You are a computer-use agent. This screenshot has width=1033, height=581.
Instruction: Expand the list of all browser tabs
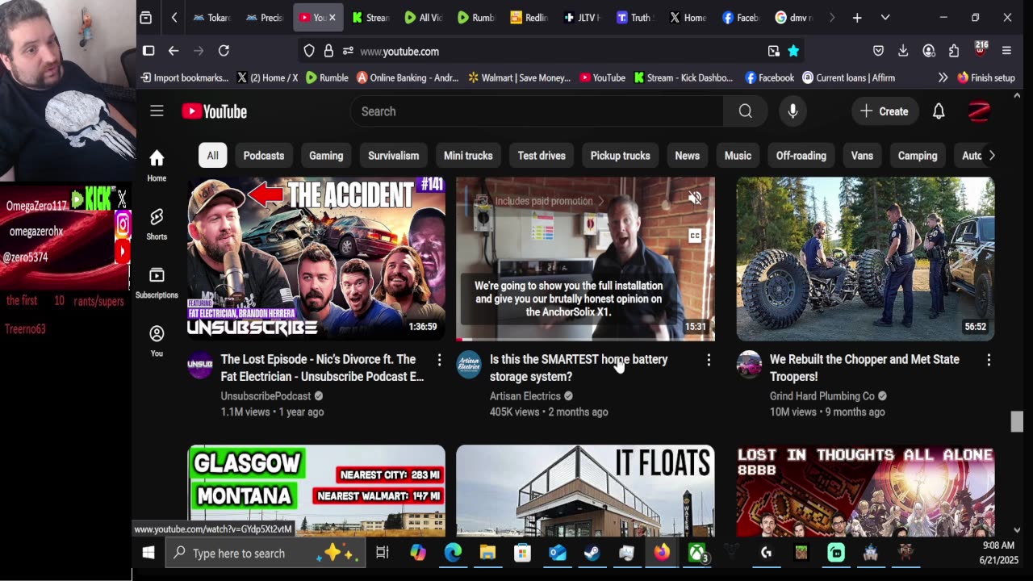[885, 18]
